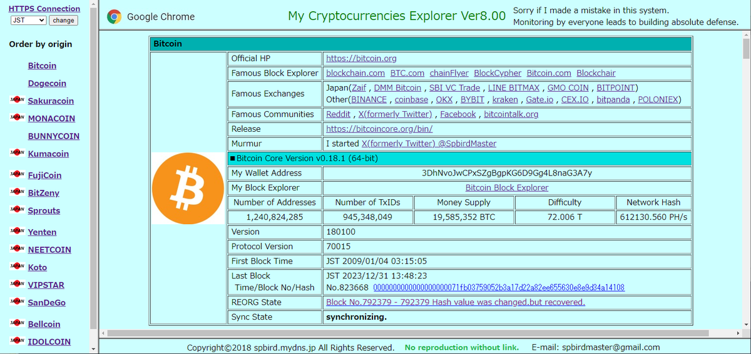Click the synchronizing sync state text
This screenshot has width=751, height=354.
(357, 317)
